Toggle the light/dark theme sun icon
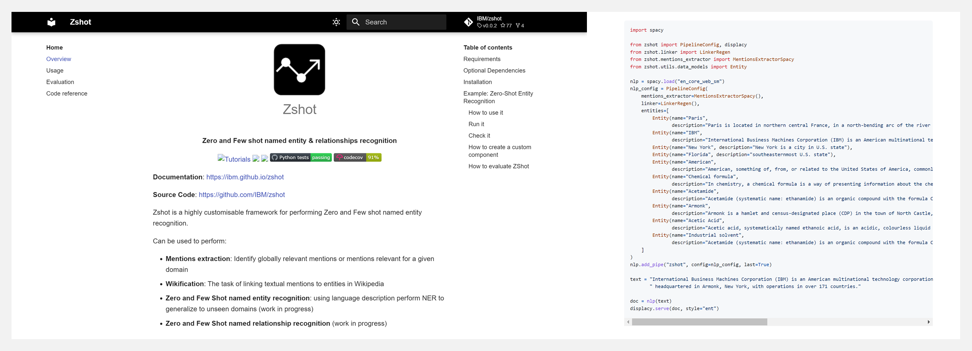 tap(336, 22)
